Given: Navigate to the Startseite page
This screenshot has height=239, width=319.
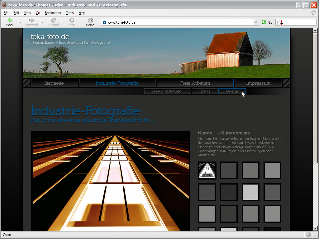Looking at the screenshot, I should (x=54, y=83).
